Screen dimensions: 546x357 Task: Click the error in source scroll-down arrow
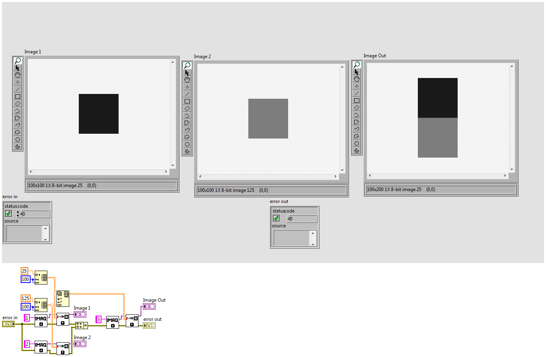(x=45, y=239)
